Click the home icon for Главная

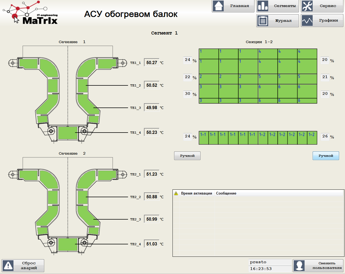(x=219, y=6)
